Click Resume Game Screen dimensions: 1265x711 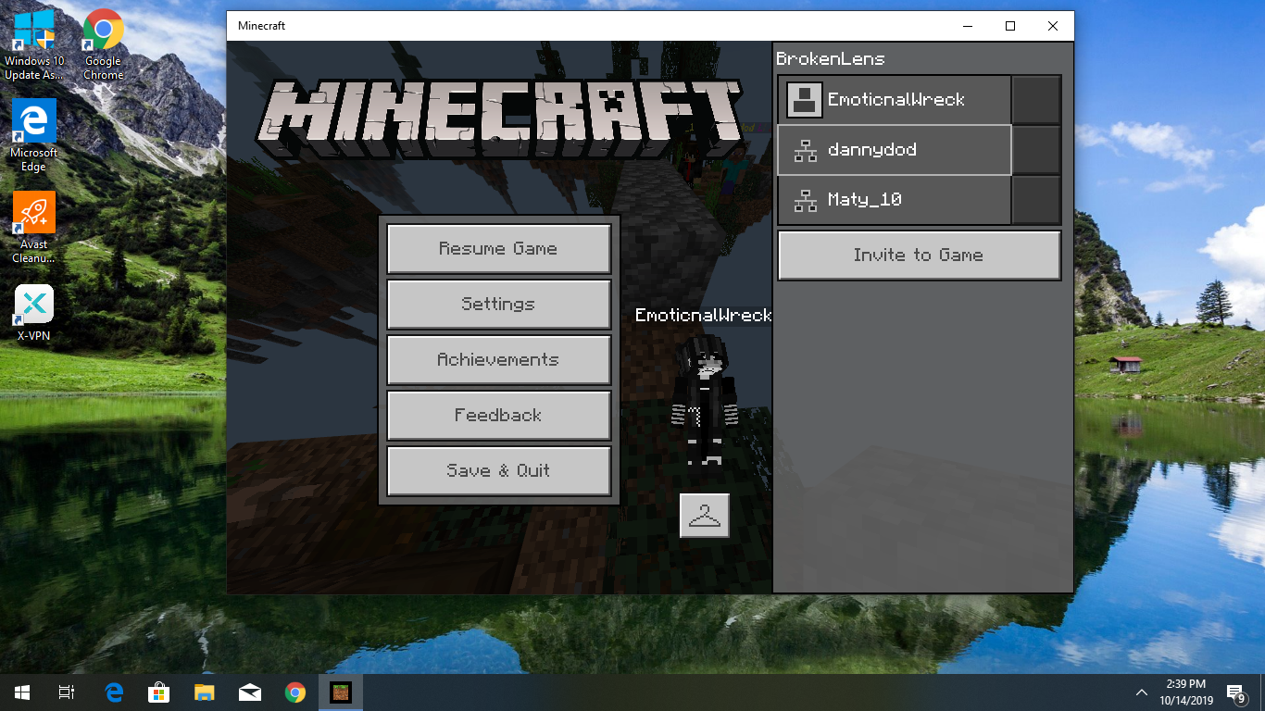click(499, 249)
